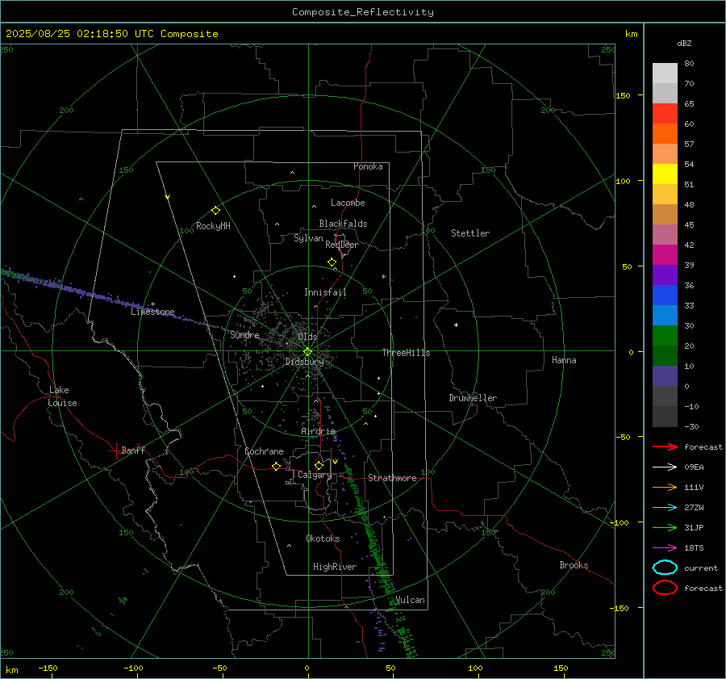Viewport: 726px width, 679px height.
Task: Select the yellow diamond marker below Cochrane
Action: pos(276,466)
